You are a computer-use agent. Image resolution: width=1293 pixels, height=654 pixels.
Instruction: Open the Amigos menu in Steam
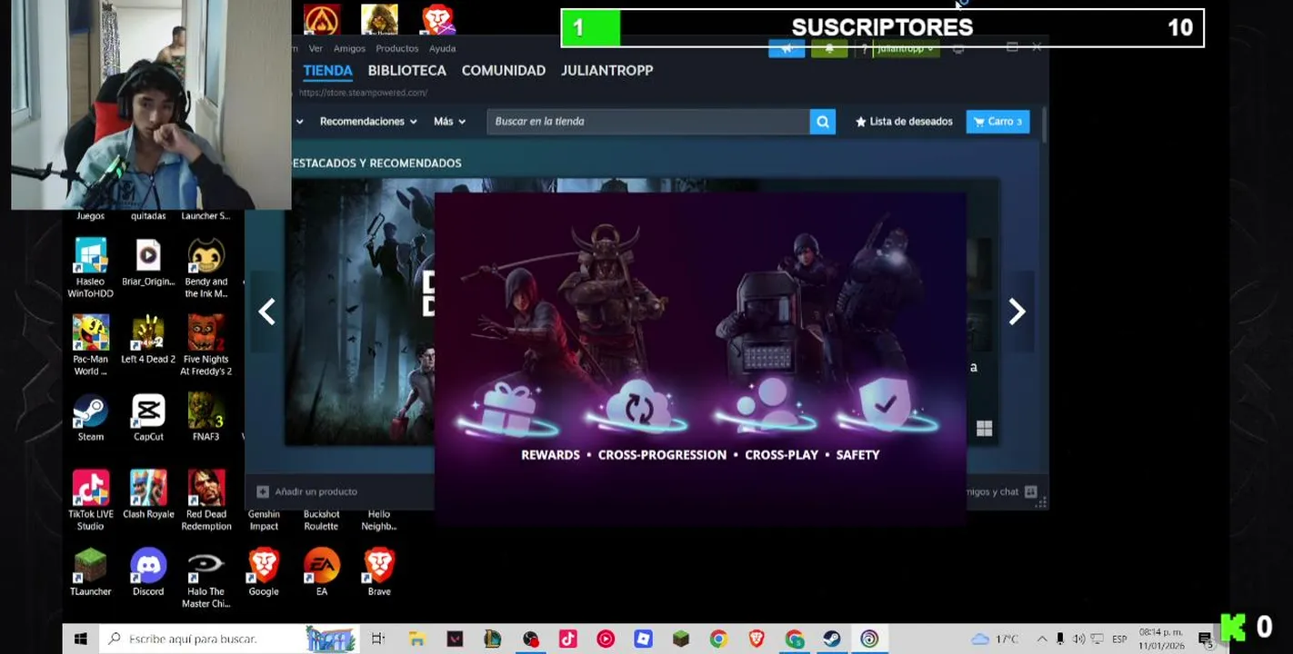coord(349,48)
